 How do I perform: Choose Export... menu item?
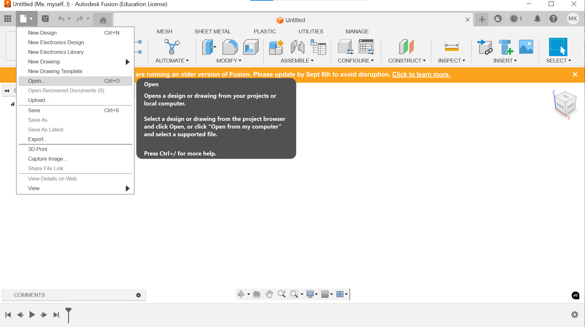click(x=75, y=139)
